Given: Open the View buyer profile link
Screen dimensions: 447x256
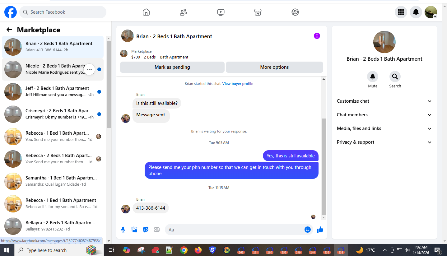Looking at the screenshot, I should (x=238, y=84).
